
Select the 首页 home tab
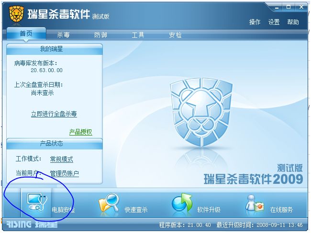click(26, 33)
